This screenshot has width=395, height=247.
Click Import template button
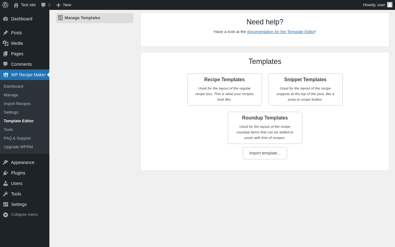(265, 153)
